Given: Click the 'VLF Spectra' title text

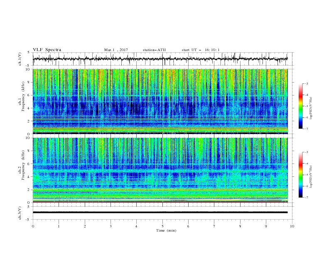Looking at the screenshot, I should tap(47, 50).
